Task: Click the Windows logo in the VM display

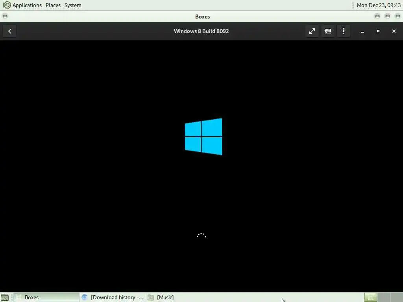Action: coord(203,136)
